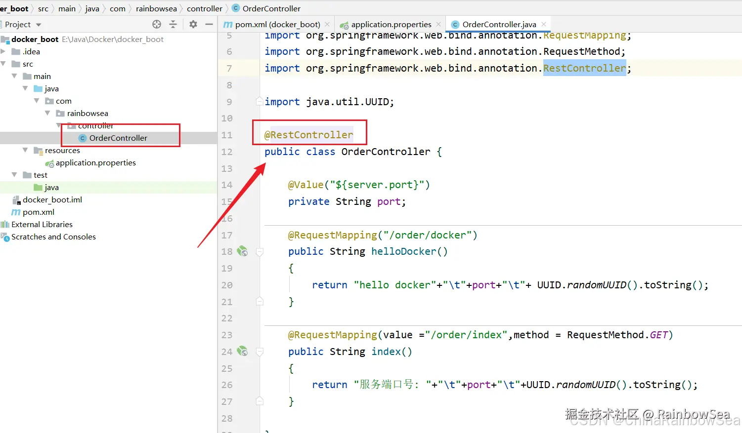Click RequestMethod.GET on line 23
Image resolution: width=742 pixels, height=433 pixels.
point(617,335)
